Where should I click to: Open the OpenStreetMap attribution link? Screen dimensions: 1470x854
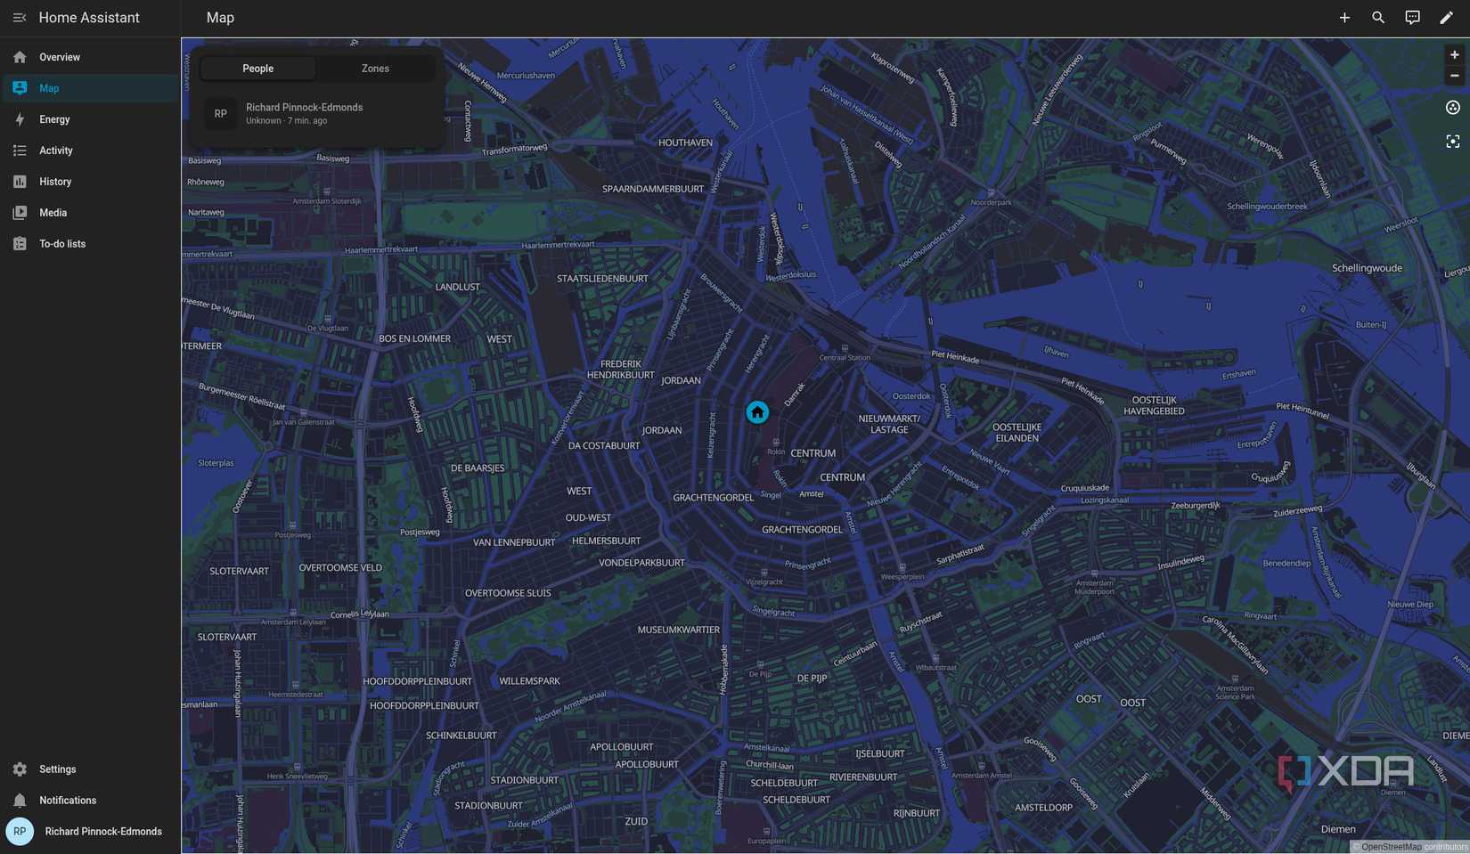[x=1391, y=847]
